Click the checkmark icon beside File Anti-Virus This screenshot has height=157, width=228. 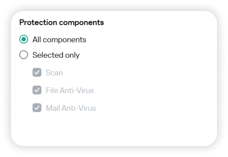pos(37,90)
